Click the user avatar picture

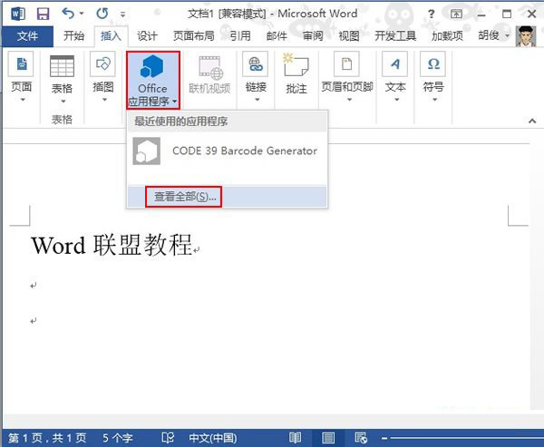tap(526, 36)
